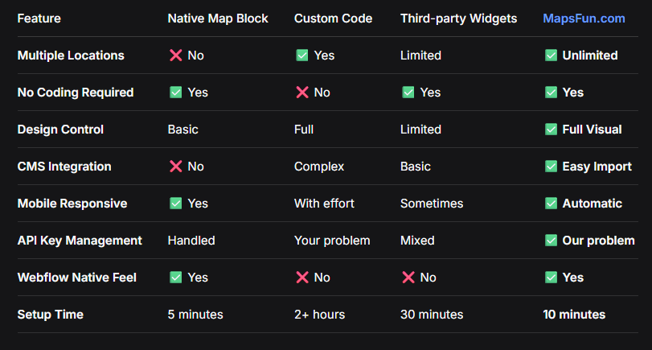Viewport: 652px width, 350px height.
Task: Click red X for Third-party Webflow Native Feel
Action: point(408,278)
